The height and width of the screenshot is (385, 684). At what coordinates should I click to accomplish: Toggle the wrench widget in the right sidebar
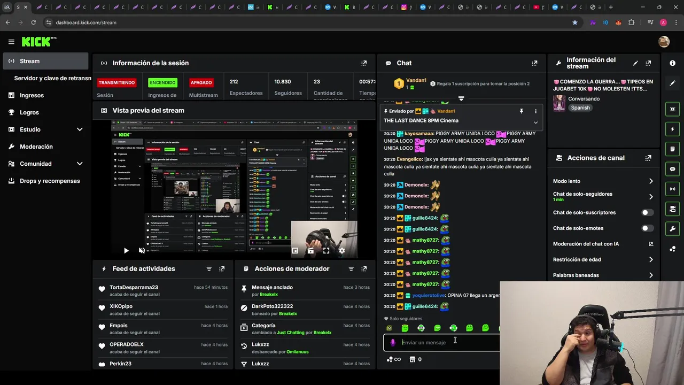(x=672, y=229)
